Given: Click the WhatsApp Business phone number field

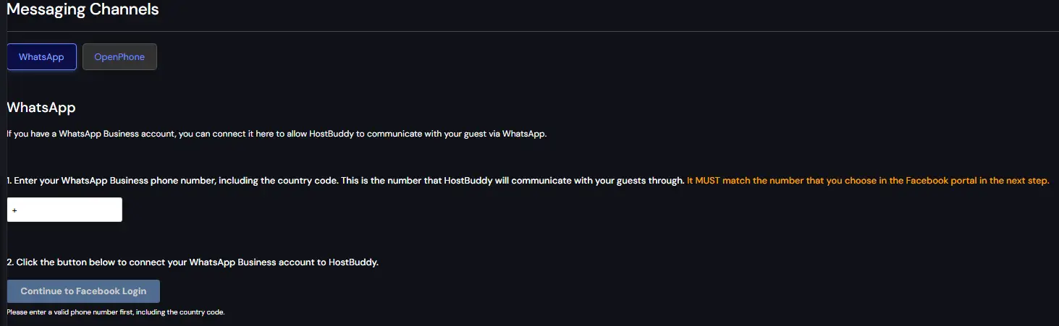Looking at the screenshot, I should 65,210.
